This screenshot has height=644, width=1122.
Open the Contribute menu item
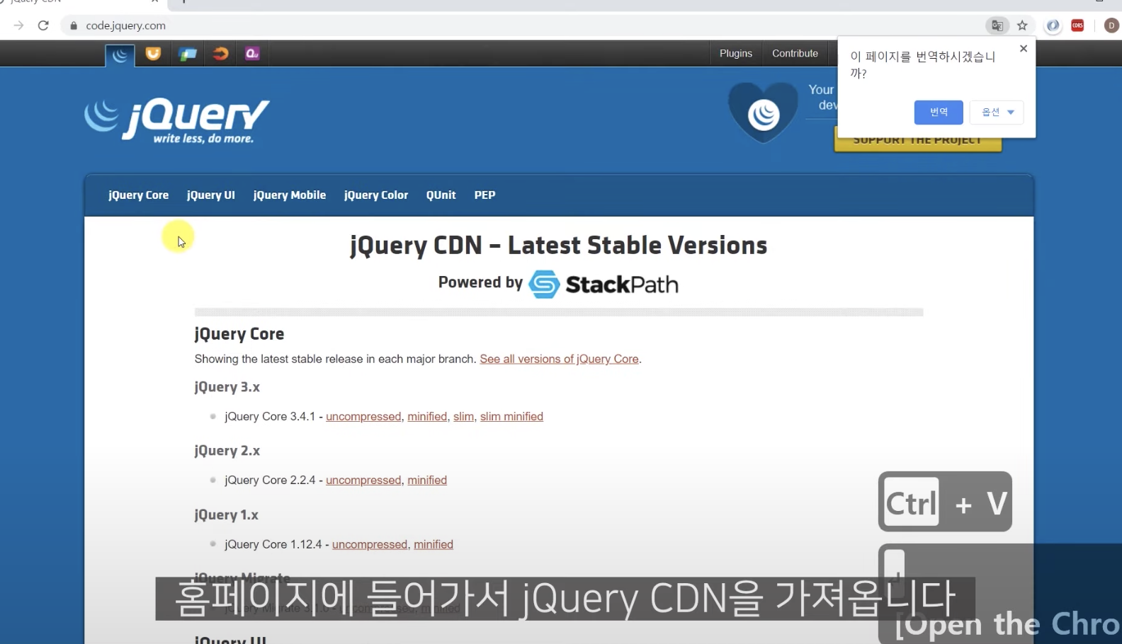[x=795, y=54]
